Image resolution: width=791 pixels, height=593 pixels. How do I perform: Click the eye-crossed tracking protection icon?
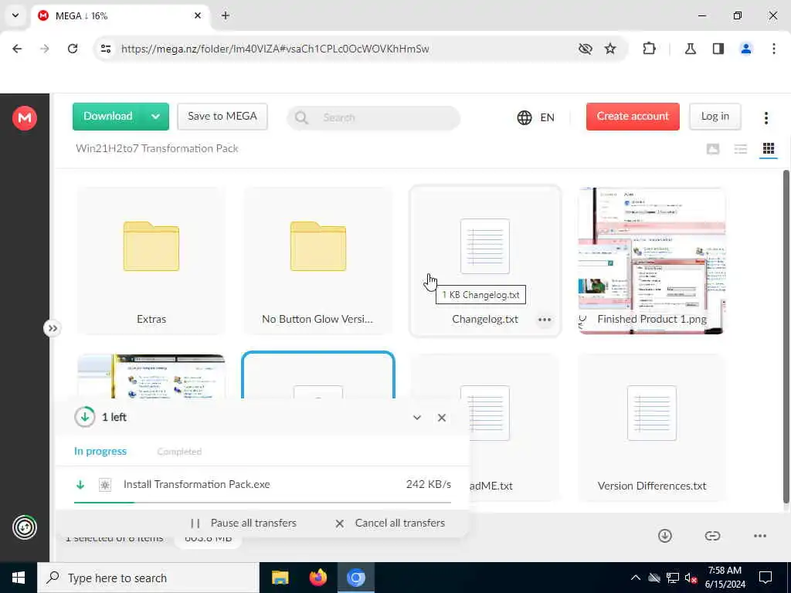[x=586, y=49]
